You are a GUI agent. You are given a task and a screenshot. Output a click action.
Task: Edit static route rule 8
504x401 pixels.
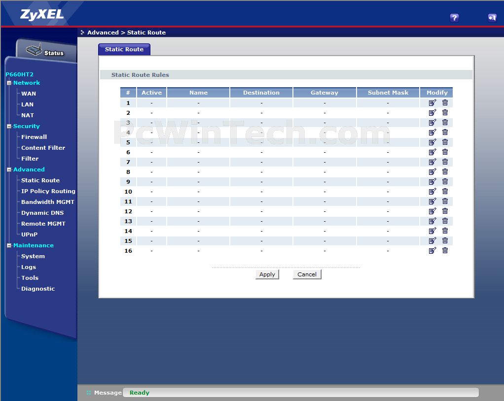432,172
